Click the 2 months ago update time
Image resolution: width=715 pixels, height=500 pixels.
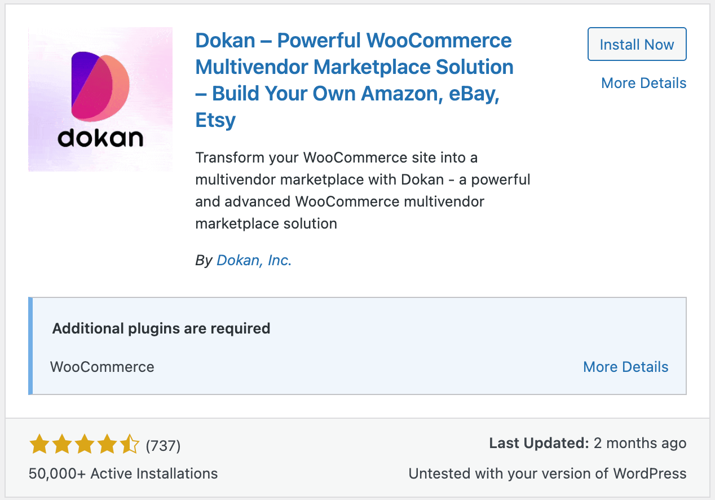point(640,444)
